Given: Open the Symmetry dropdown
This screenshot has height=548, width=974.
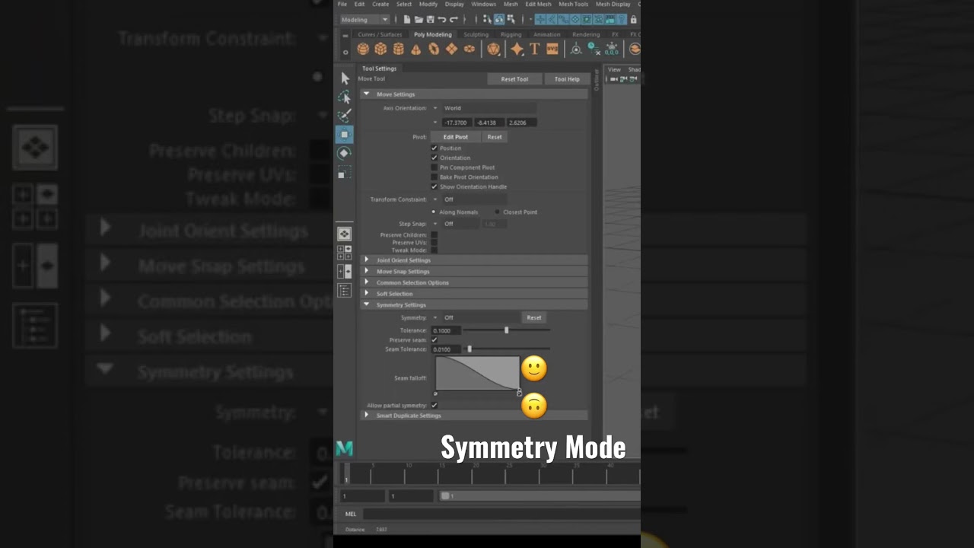Looking at the screenshot, I should click(x=476, y=317).
